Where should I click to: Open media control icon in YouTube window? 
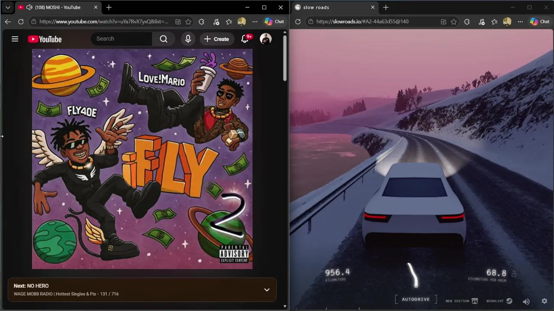(x=216, y=22)
